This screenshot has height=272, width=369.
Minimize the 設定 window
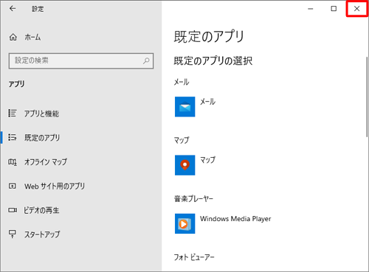[311, 9]
